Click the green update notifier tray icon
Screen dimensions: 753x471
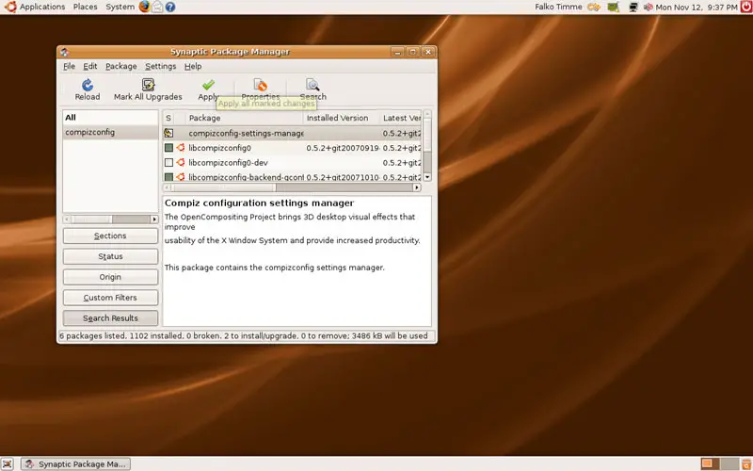(x=613, y=8)
